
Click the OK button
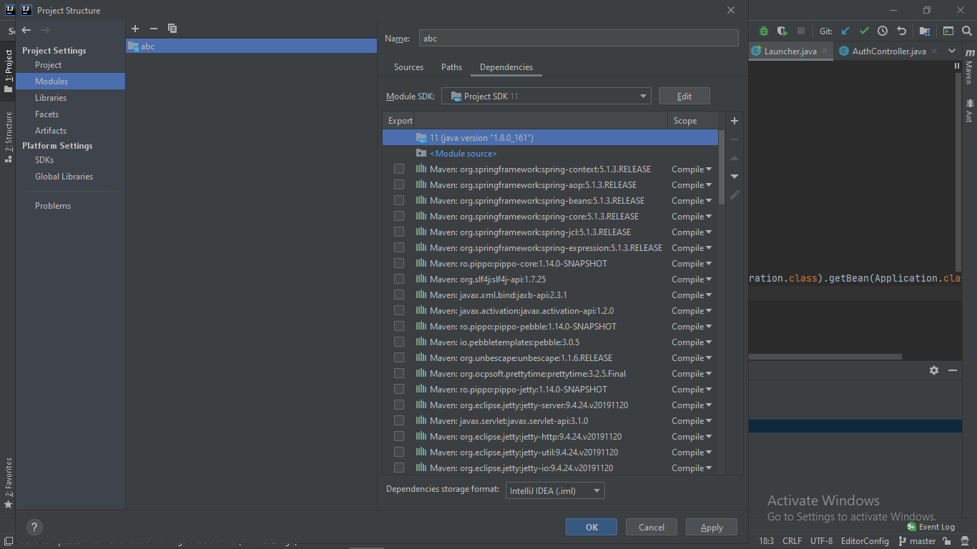click(591, 528)
